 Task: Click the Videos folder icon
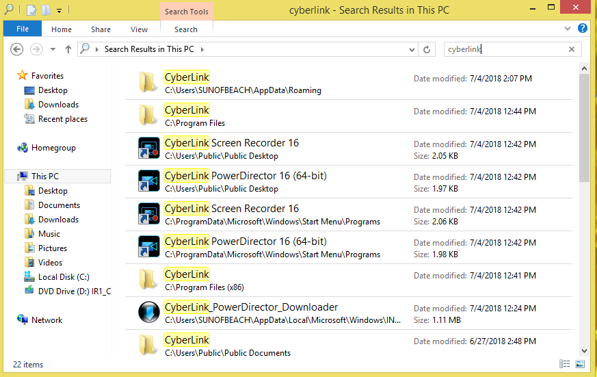(29, 262)
